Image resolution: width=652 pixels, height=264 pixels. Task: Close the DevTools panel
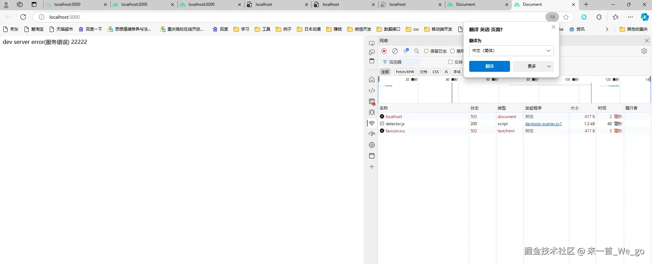click(x=647, y=40)
